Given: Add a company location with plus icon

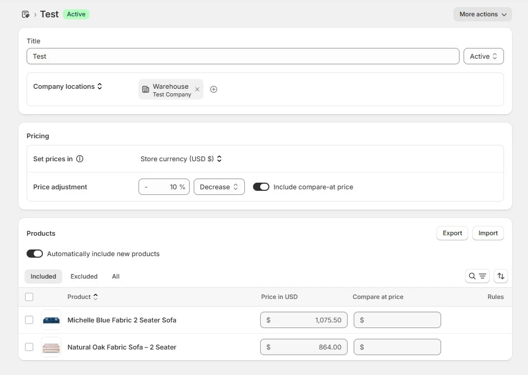Looking at the screenshot, I should tap(214, 89).
